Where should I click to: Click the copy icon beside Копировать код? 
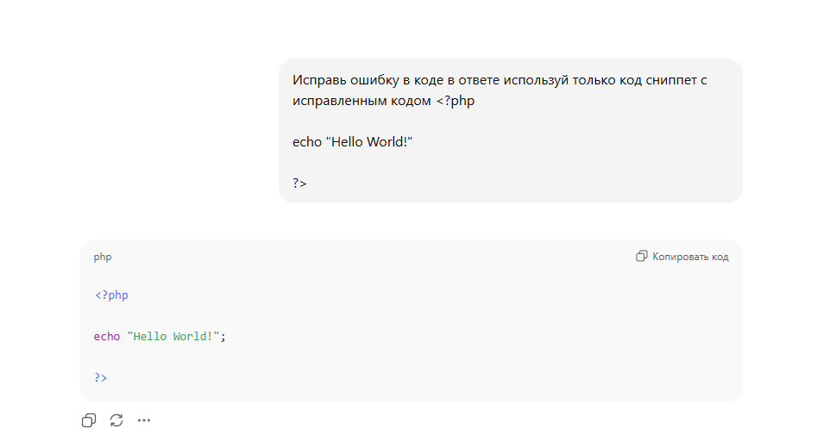click(x=641, y=257)
